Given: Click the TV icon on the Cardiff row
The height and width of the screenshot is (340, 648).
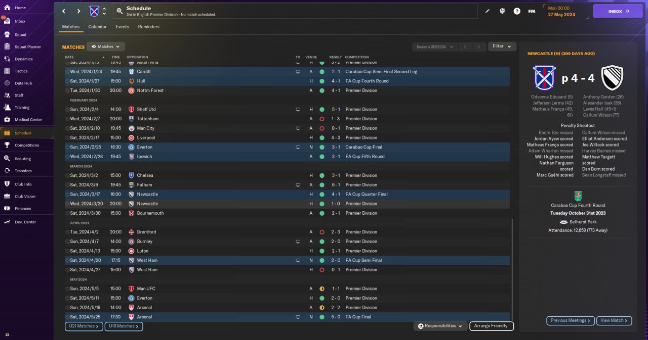Looking at the screenshot, I should tap(298, 72).
